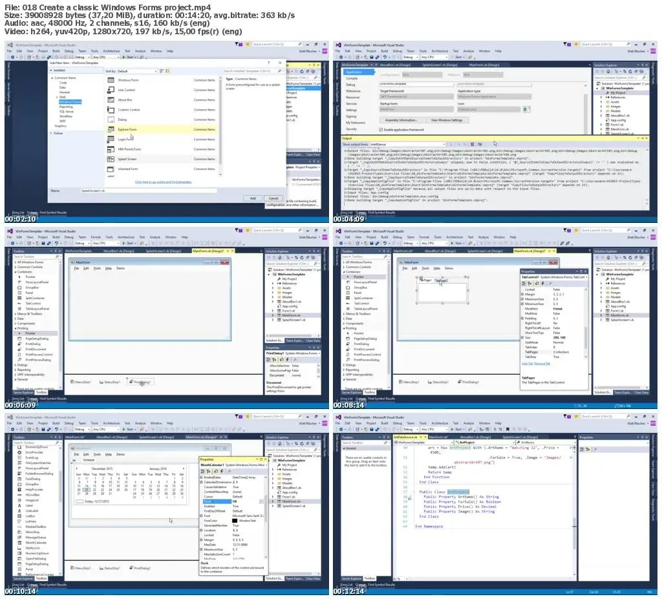Open Sort by dropdown in Add New Item dialog
Screen dimensions: 662x599
coord(137,71)
